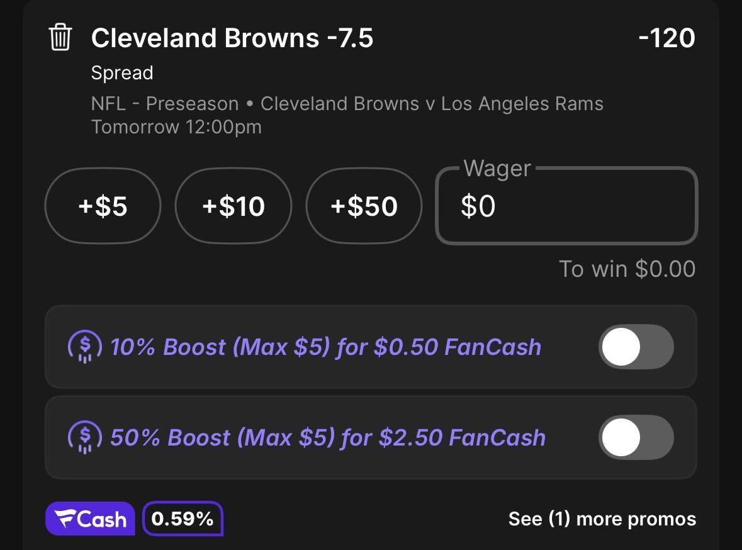Screen dimensions: 742x550
Task: Select the 50% Boost for $2.50 FanCash text
Action: pos(328,437)
